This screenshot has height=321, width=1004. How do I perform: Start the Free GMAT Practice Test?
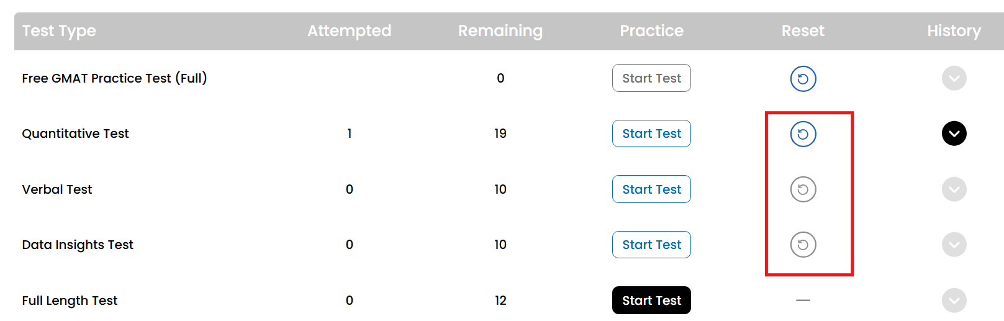pyautogui.click(x=651, y=78)
